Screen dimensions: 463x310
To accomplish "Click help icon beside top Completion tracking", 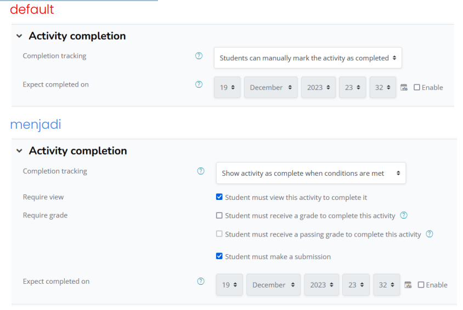I will point(199,56).
